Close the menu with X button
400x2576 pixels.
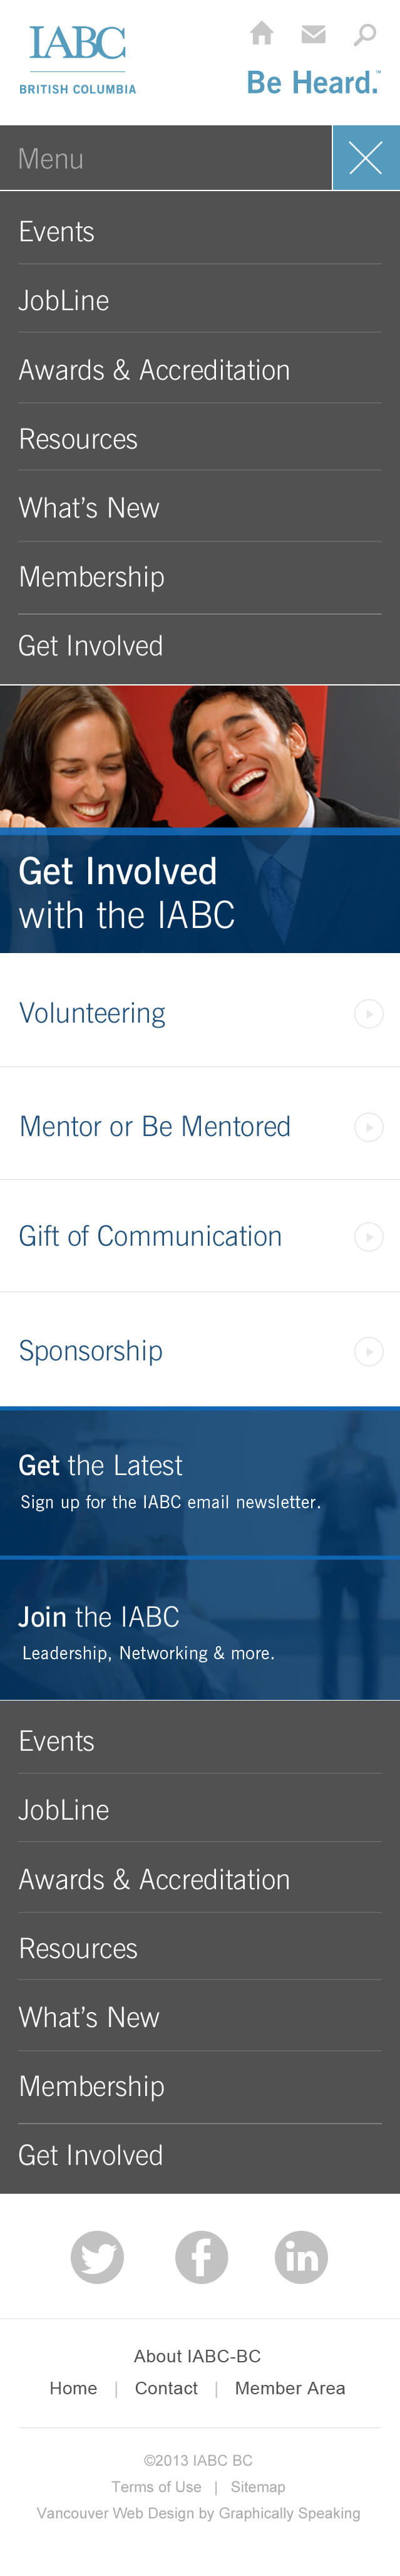click(x=366, y=158)
